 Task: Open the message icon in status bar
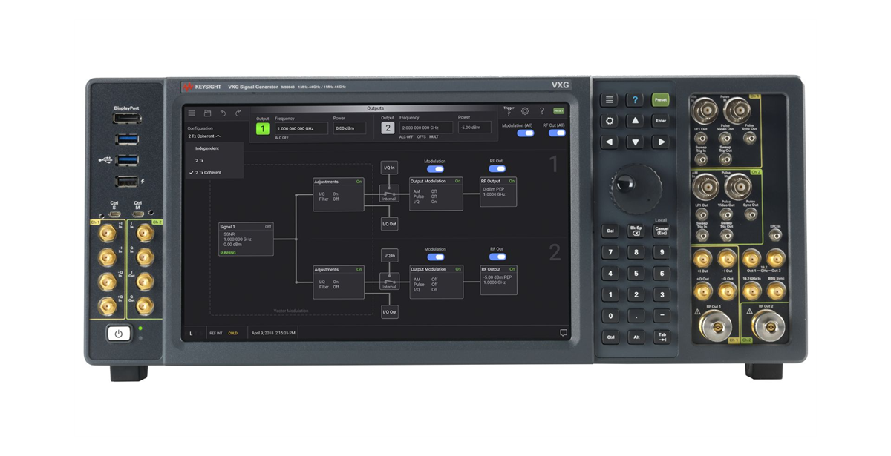coord(563,333)
